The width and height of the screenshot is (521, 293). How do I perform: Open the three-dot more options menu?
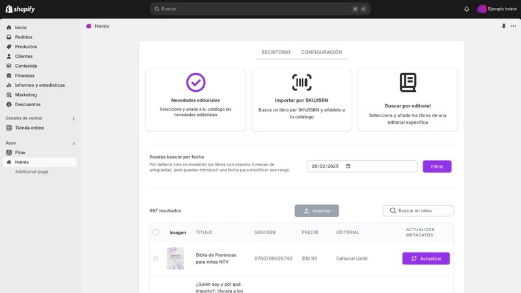pyautogui.click(x=513, y=26)
